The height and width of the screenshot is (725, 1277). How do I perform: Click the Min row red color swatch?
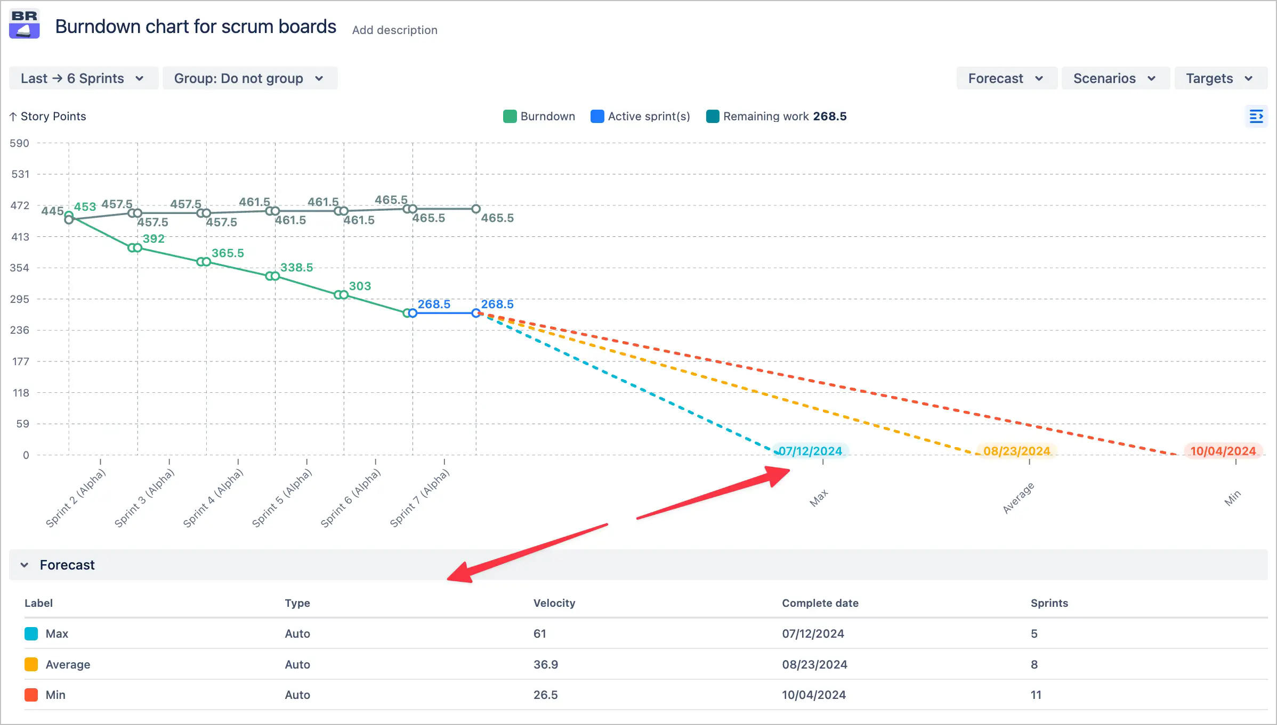click(31, 695)
